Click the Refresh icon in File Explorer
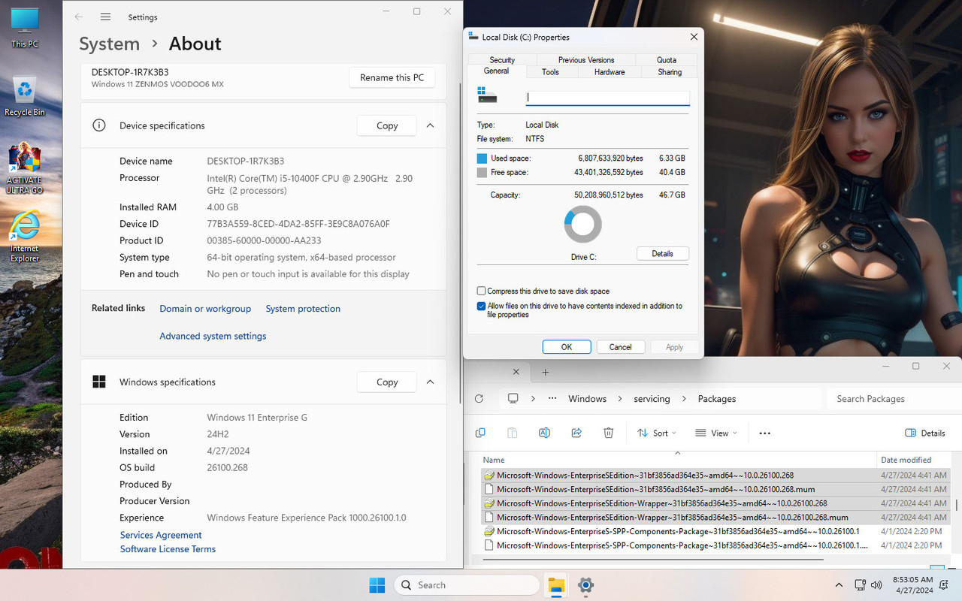The image size is (962, 601). click(479, 399)
